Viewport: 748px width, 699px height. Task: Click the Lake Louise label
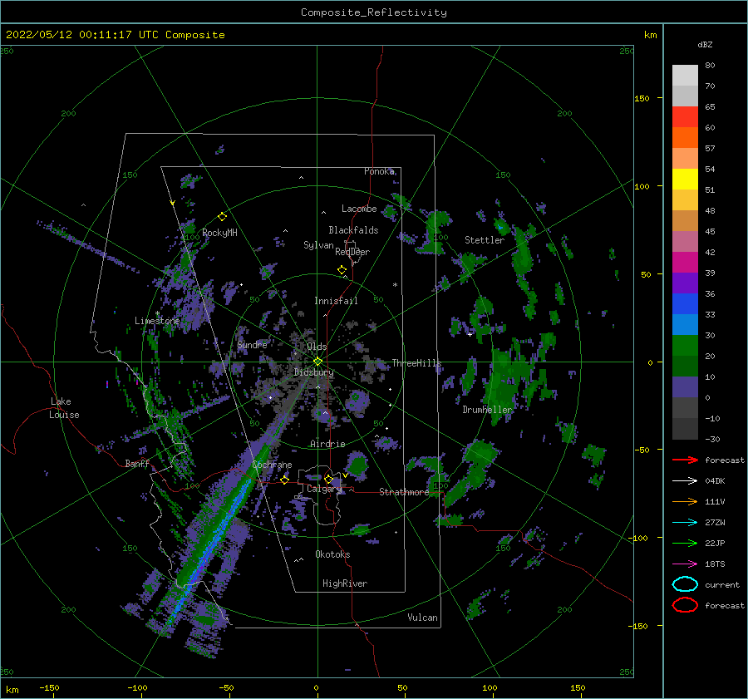(x=64, y=408)
